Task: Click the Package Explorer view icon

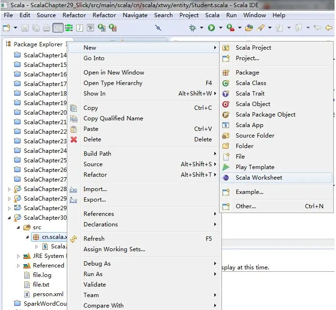Action: point(9,44)
